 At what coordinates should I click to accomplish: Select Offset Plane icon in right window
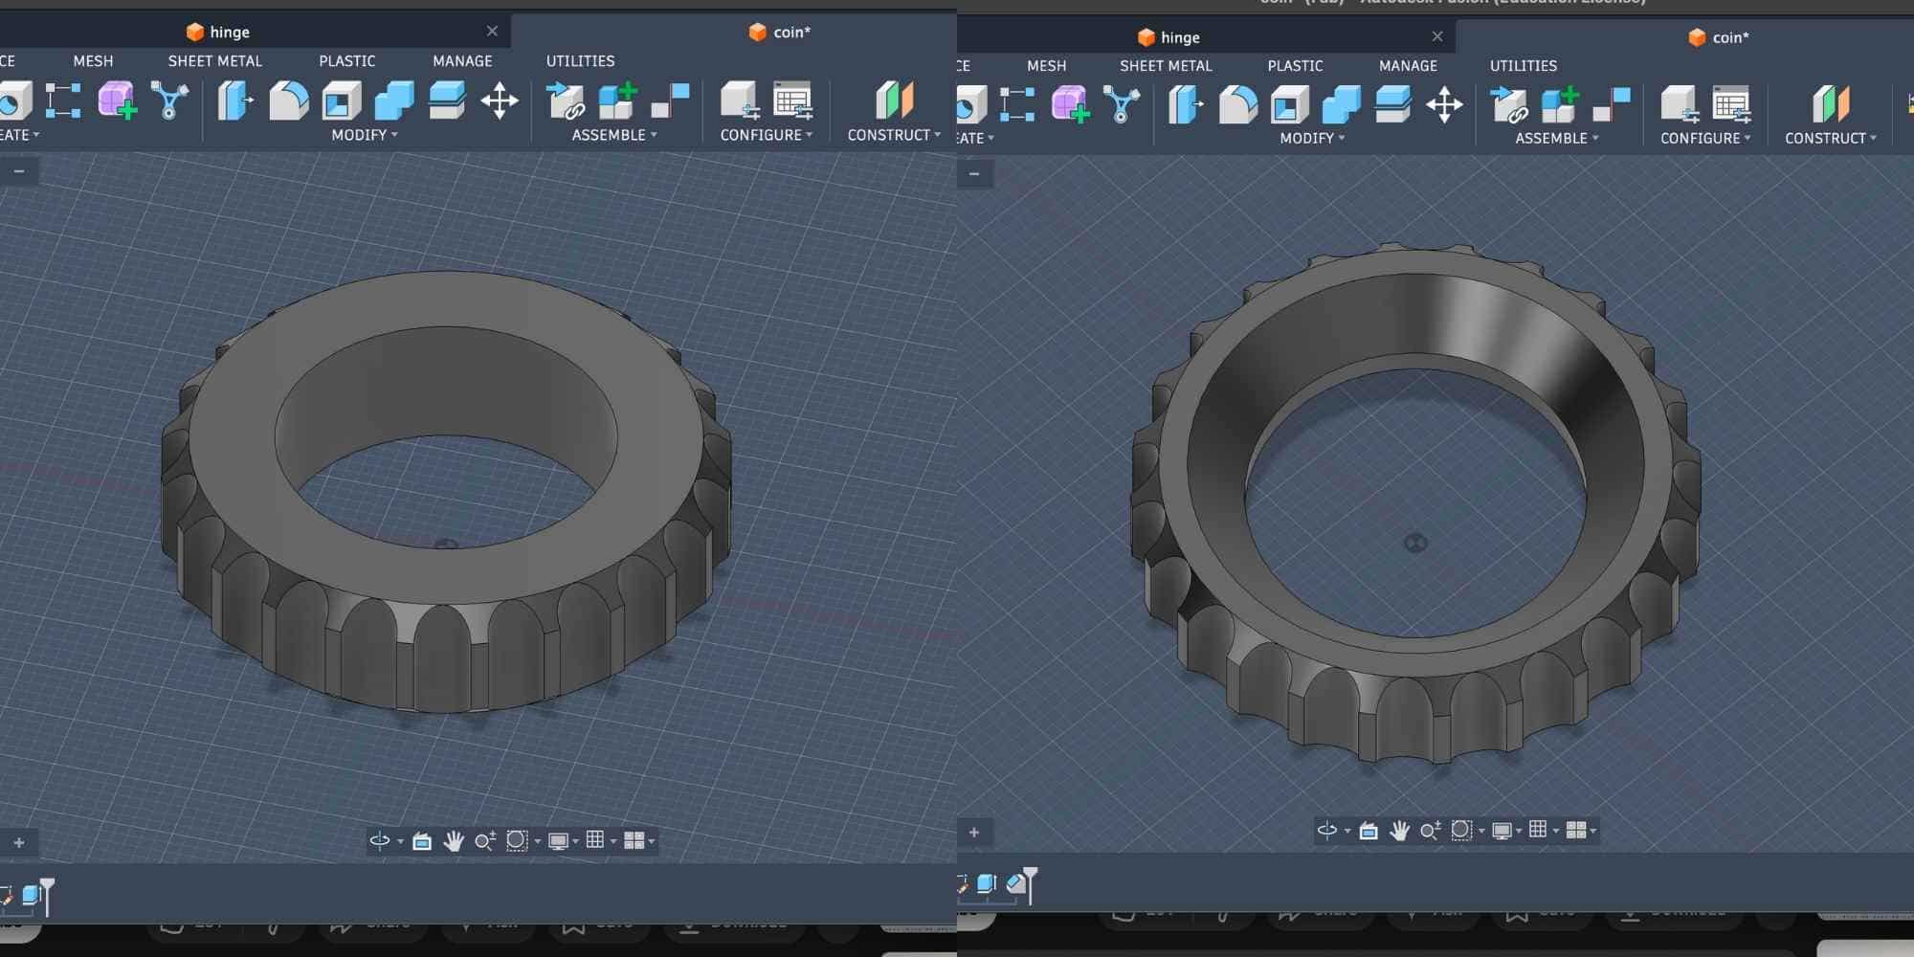1830,104
